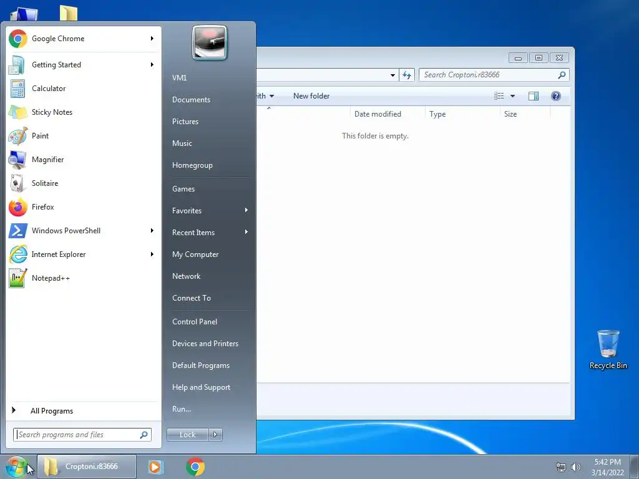Launch Sticky Notes icon
This screenshot has height=479, width=639.
point(18,112)
